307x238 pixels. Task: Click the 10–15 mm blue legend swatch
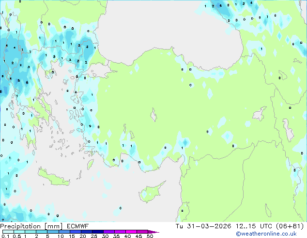(x=64, y=232)
